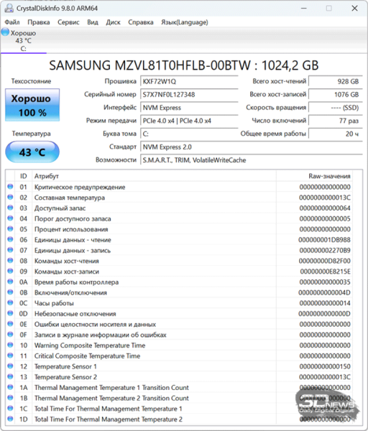
Task: Click raw value 00000002270B9
Action: coord(325,251)
